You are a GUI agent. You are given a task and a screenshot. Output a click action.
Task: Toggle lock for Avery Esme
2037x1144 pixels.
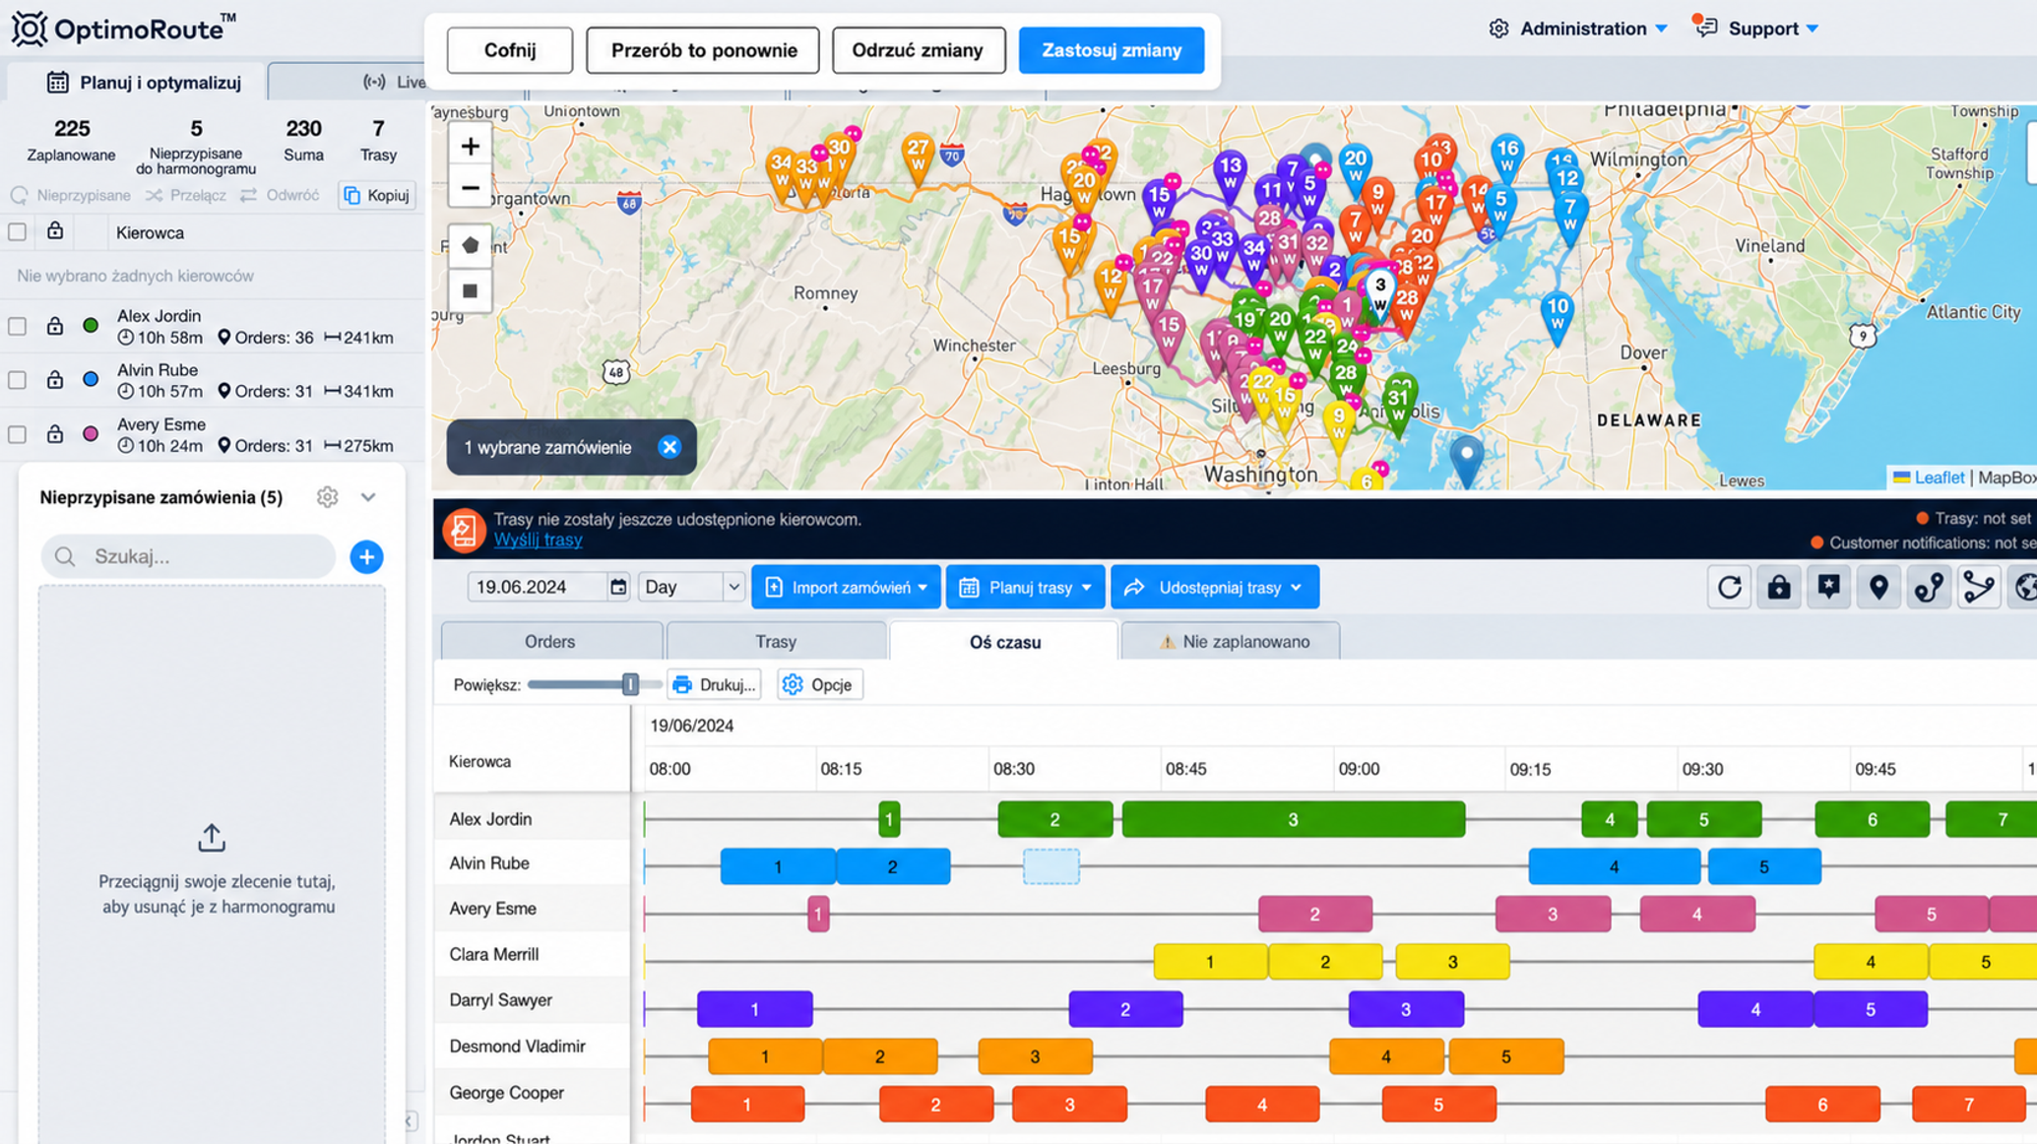tap(55, 434)
